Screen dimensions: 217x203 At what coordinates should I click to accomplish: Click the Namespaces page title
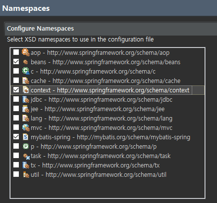pyautogui.click(x=26, y=8)
